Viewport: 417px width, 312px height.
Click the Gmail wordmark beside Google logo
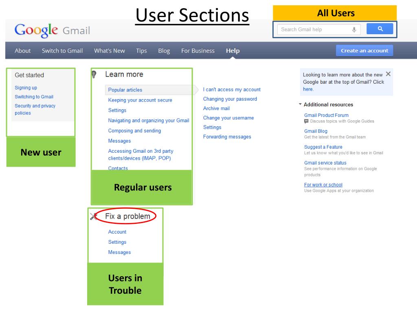click(x=76, y=30)
